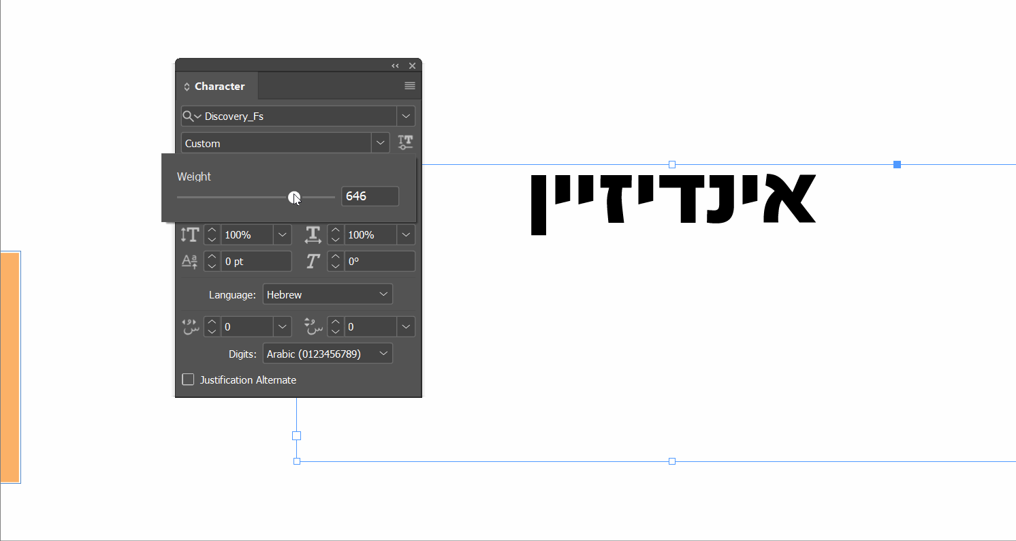Open the Language dropdown showing Hebrew
The height and width of the screenshot is (541, 1016).
(x=328, y=294)
